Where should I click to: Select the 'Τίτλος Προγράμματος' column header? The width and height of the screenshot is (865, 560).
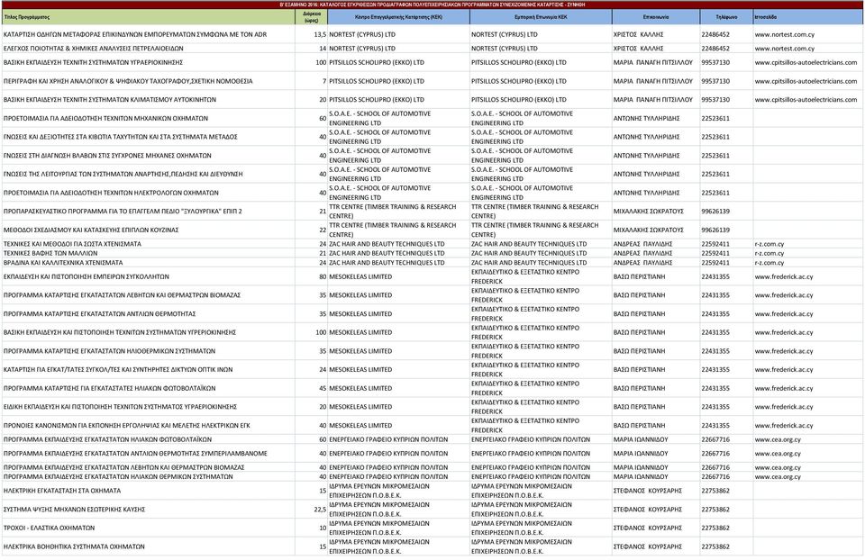point(148,17)
